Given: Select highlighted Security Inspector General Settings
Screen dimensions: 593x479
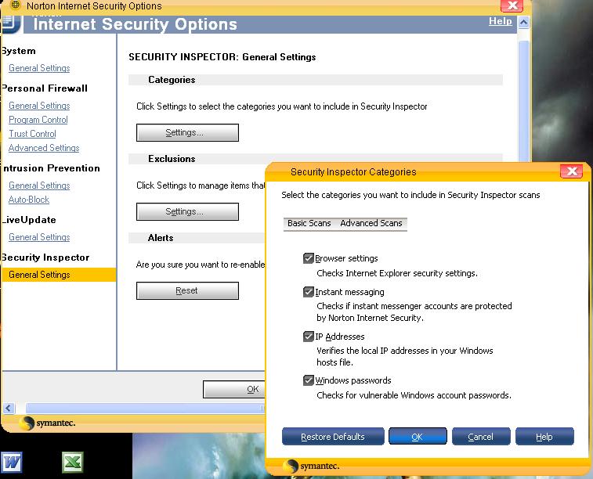Looking at the screenshot, I should [59, 275].
